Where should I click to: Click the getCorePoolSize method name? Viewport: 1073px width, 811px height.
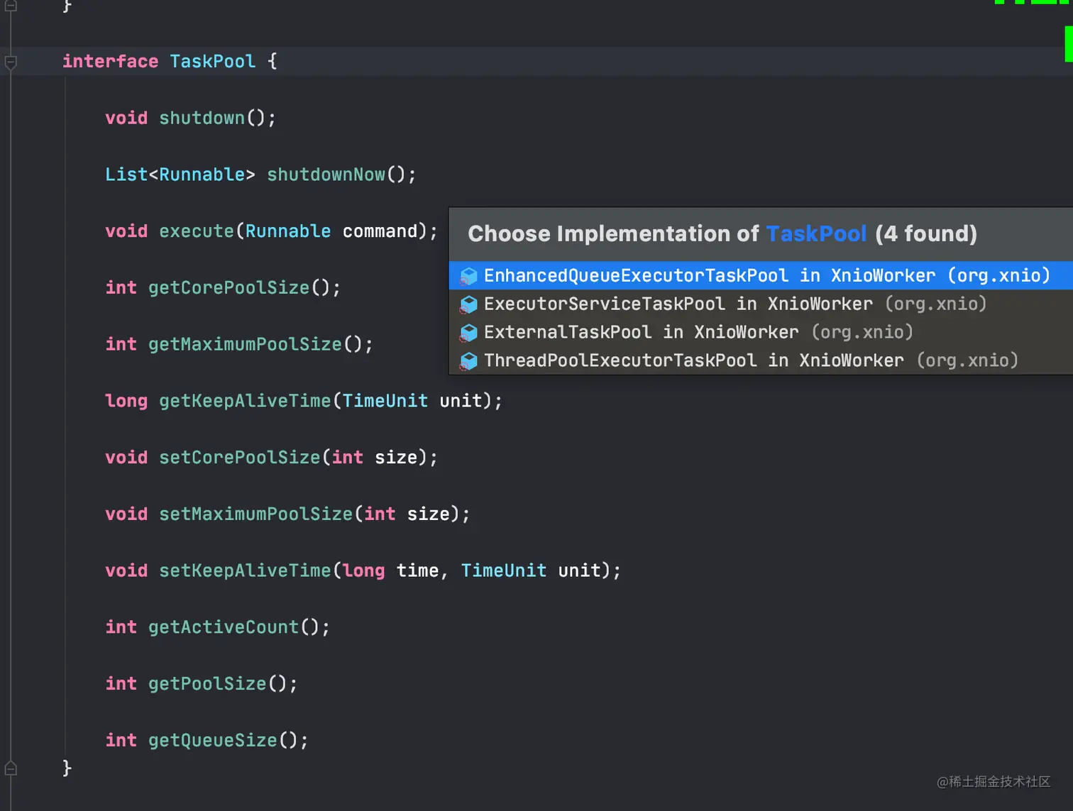pos(229,287)
